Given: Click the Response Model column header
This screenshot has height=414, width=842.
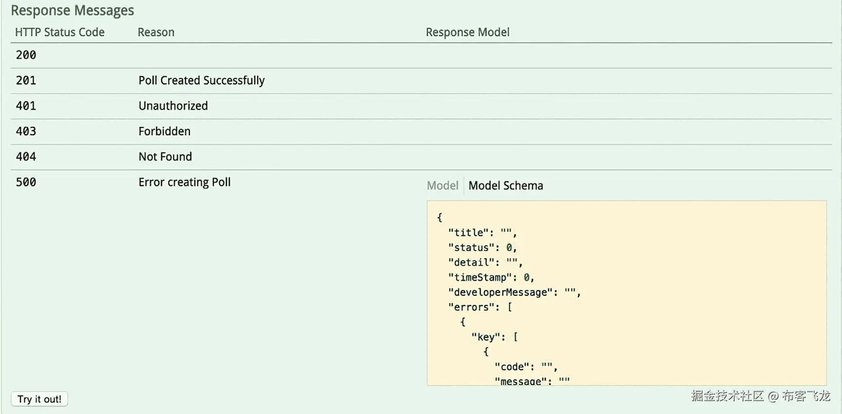Looking at the screenshot, I should coord(467,32).
